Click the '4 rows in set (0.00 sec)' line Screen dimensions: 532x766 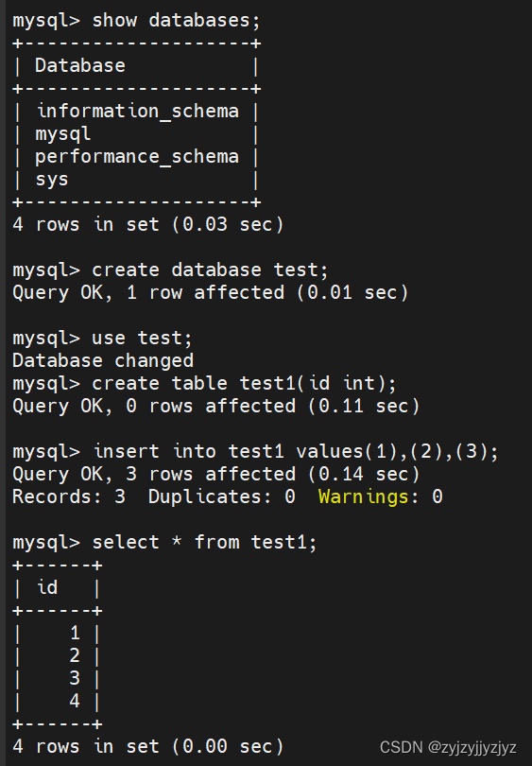(148, 746)
